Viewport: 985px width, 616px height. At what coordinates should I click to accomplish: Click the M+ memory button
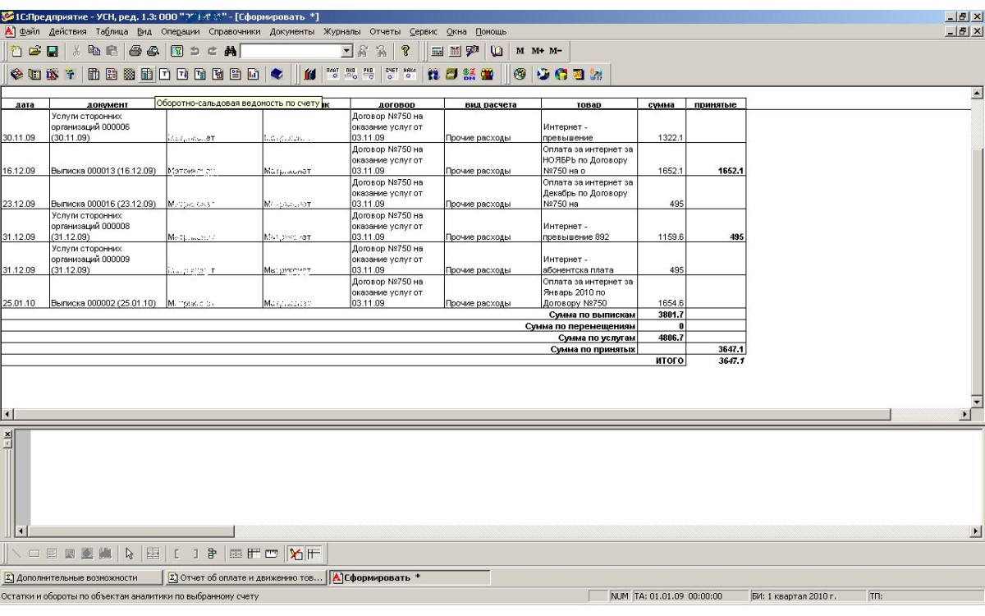click(x=537, y=52)
